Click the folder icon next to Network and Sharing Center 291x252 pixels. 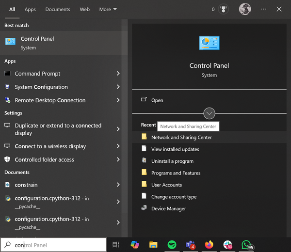pos(144,137)
